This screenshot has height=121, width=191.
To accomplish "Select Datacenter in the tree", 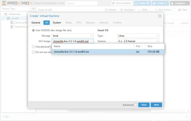I will [15, 14].
